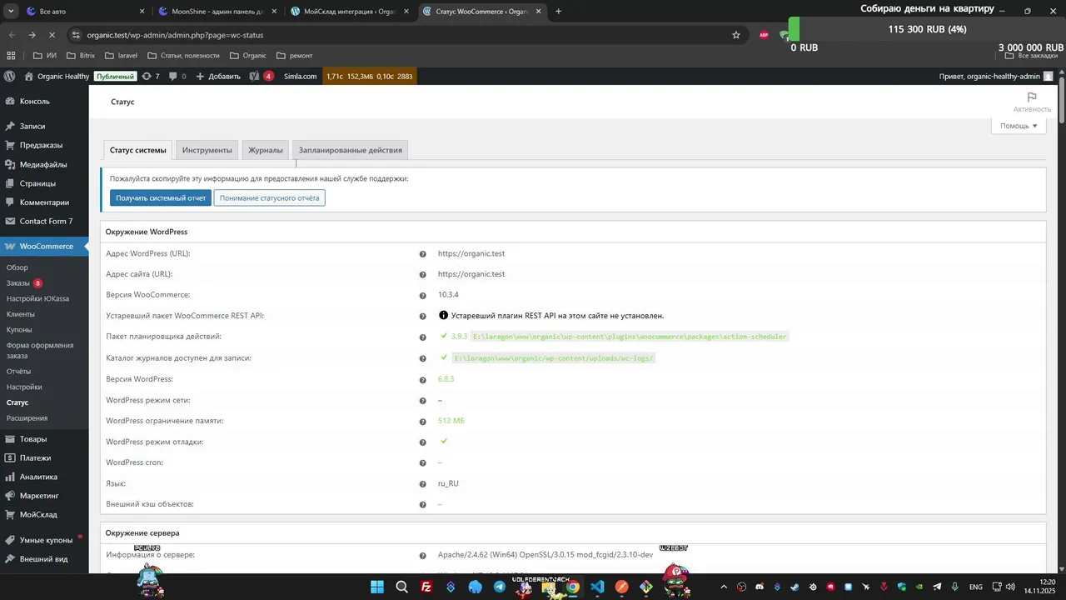Click the Активность flag icon
Screen dimensions: 1066x600
pos(1032,97)
